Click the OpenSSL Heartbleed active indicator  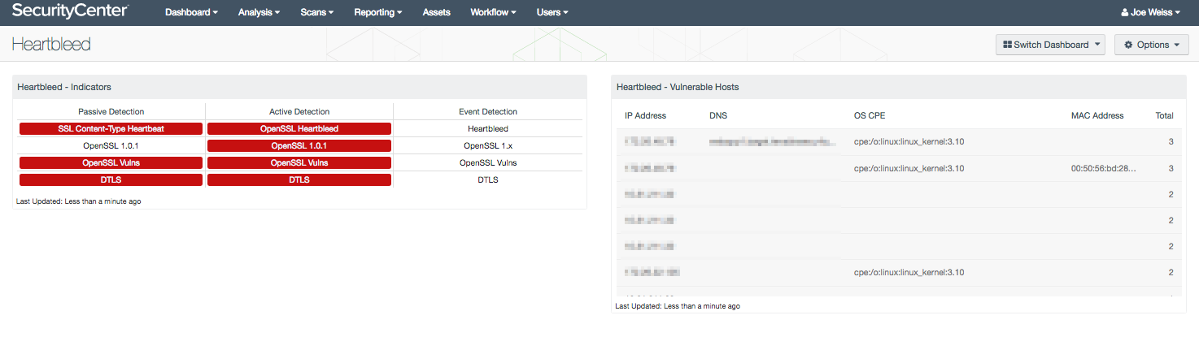tap(299, 128)
